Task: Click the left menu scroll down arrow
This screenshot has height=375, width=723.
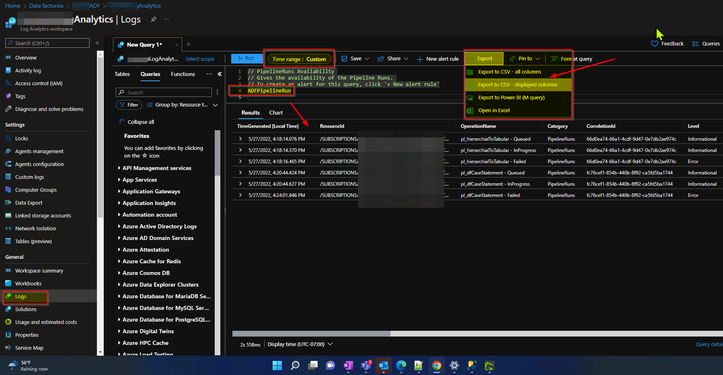Action: [100, 352]
